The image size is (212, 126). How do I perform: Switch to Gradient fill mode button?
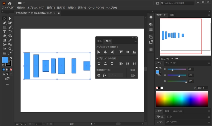click(x=7, y=70)
